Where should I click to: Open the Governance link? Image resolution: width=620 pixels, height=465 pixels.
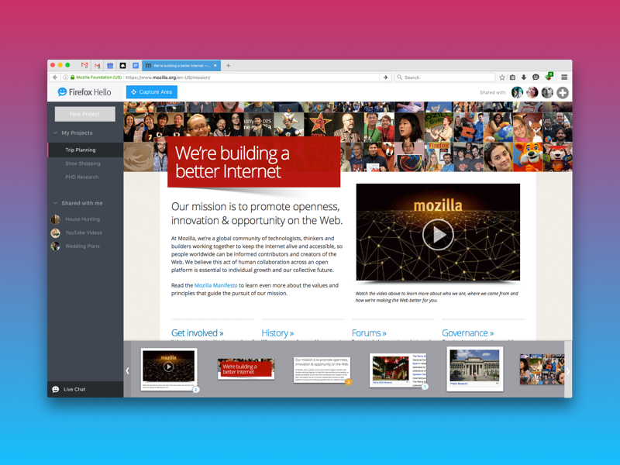[468, 333]
